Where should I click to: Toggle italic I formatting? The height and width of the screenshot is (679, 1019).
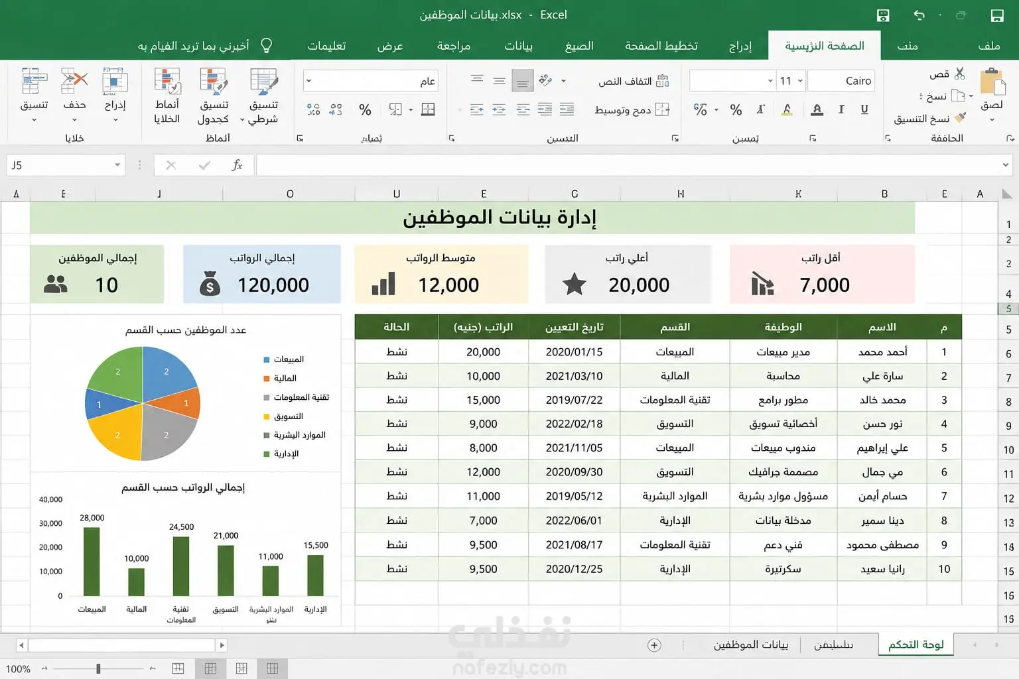click(841, 109)
